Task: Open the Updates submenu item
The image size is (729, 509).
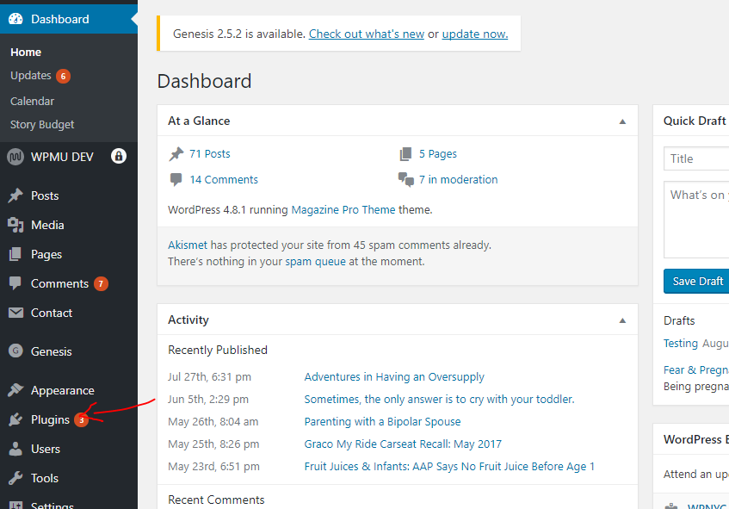Action: tap(31, 76)
